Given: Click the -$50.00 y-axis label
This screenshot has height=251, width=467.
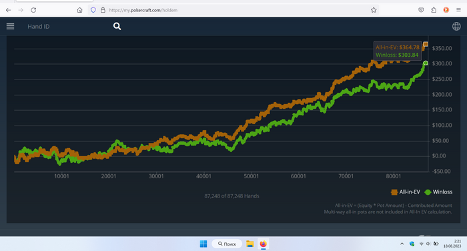Looking at the screenshot, I should pyautogui.click(x=441, y=172).
